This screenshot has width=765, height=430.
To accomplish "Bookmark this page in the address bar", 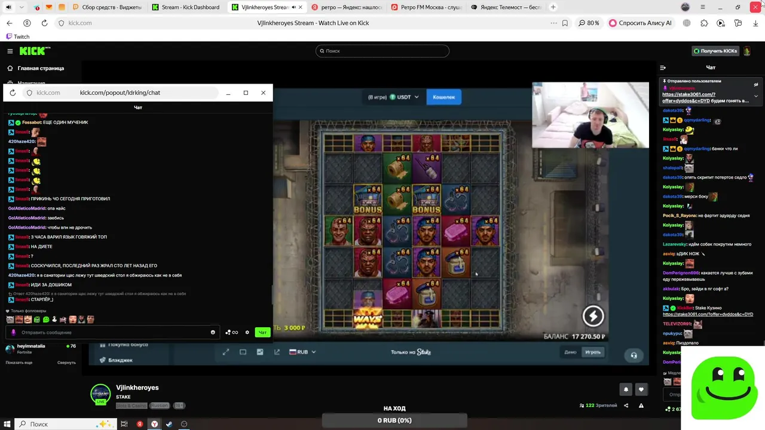I will pos(565,23).
